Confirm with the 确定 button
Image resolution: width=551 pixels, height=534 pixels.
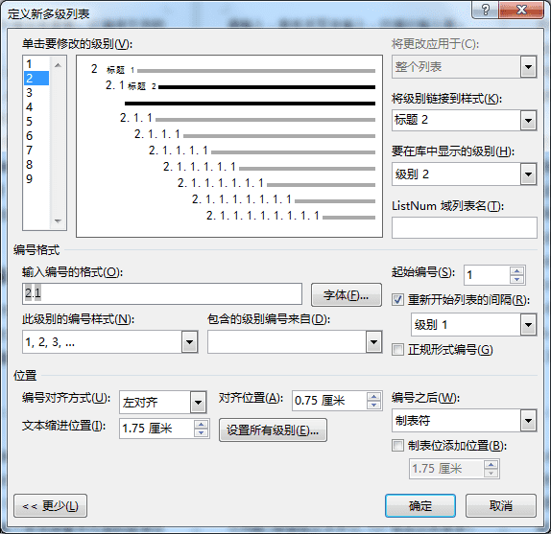pos(420,505)
